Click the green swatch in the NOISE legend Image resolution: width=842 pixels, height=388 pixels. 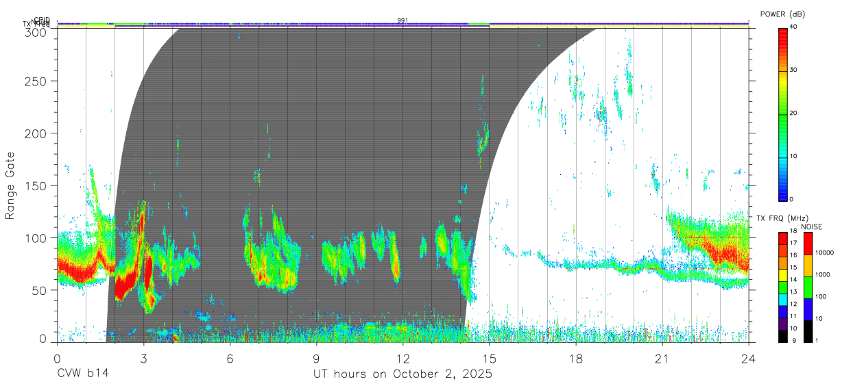pyautogui.click(x=808, y=287)
